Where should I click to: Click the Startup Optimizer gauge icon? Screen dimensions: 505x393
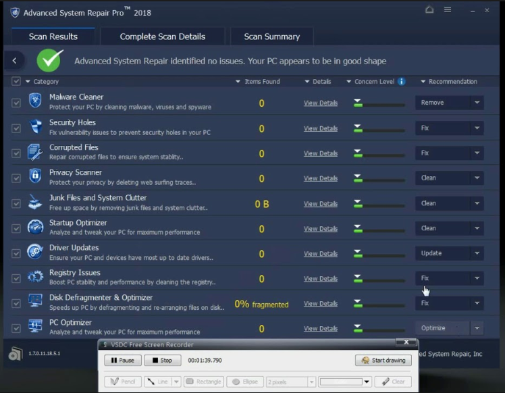point(35,227)
